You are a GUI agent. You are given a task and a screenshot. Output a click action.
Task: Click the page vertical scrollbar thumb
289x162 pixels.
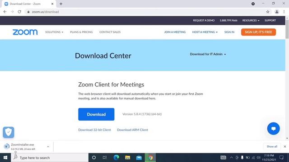[287, 29]
